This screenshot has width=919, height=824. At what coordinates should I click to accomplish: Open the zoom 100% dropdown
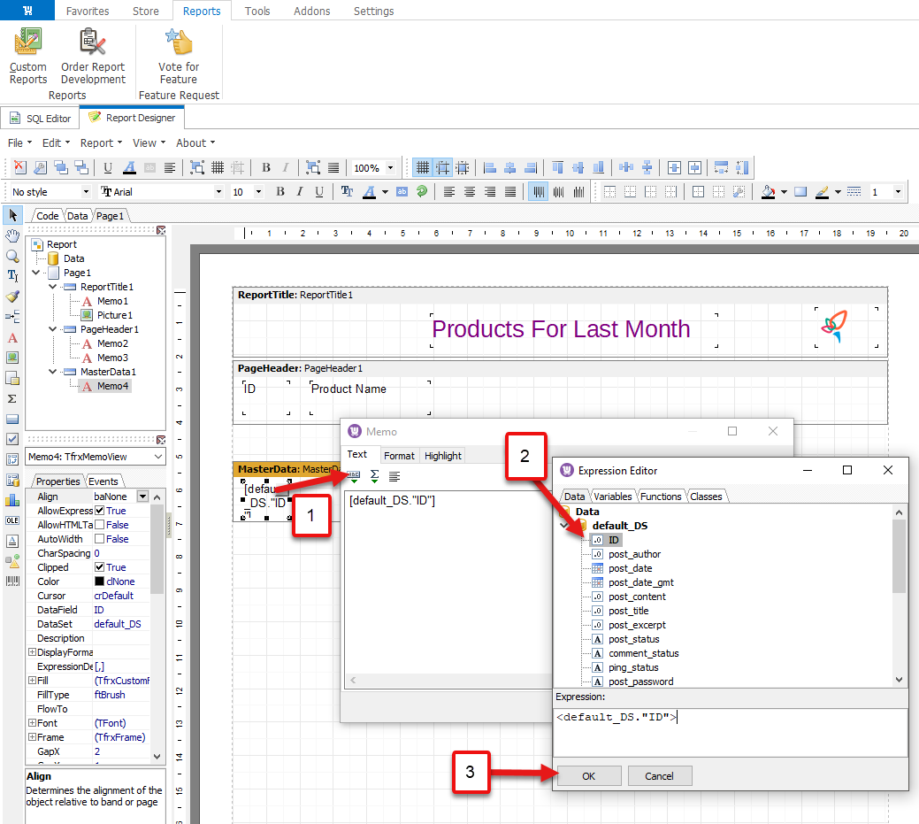(x=389, y=167)
